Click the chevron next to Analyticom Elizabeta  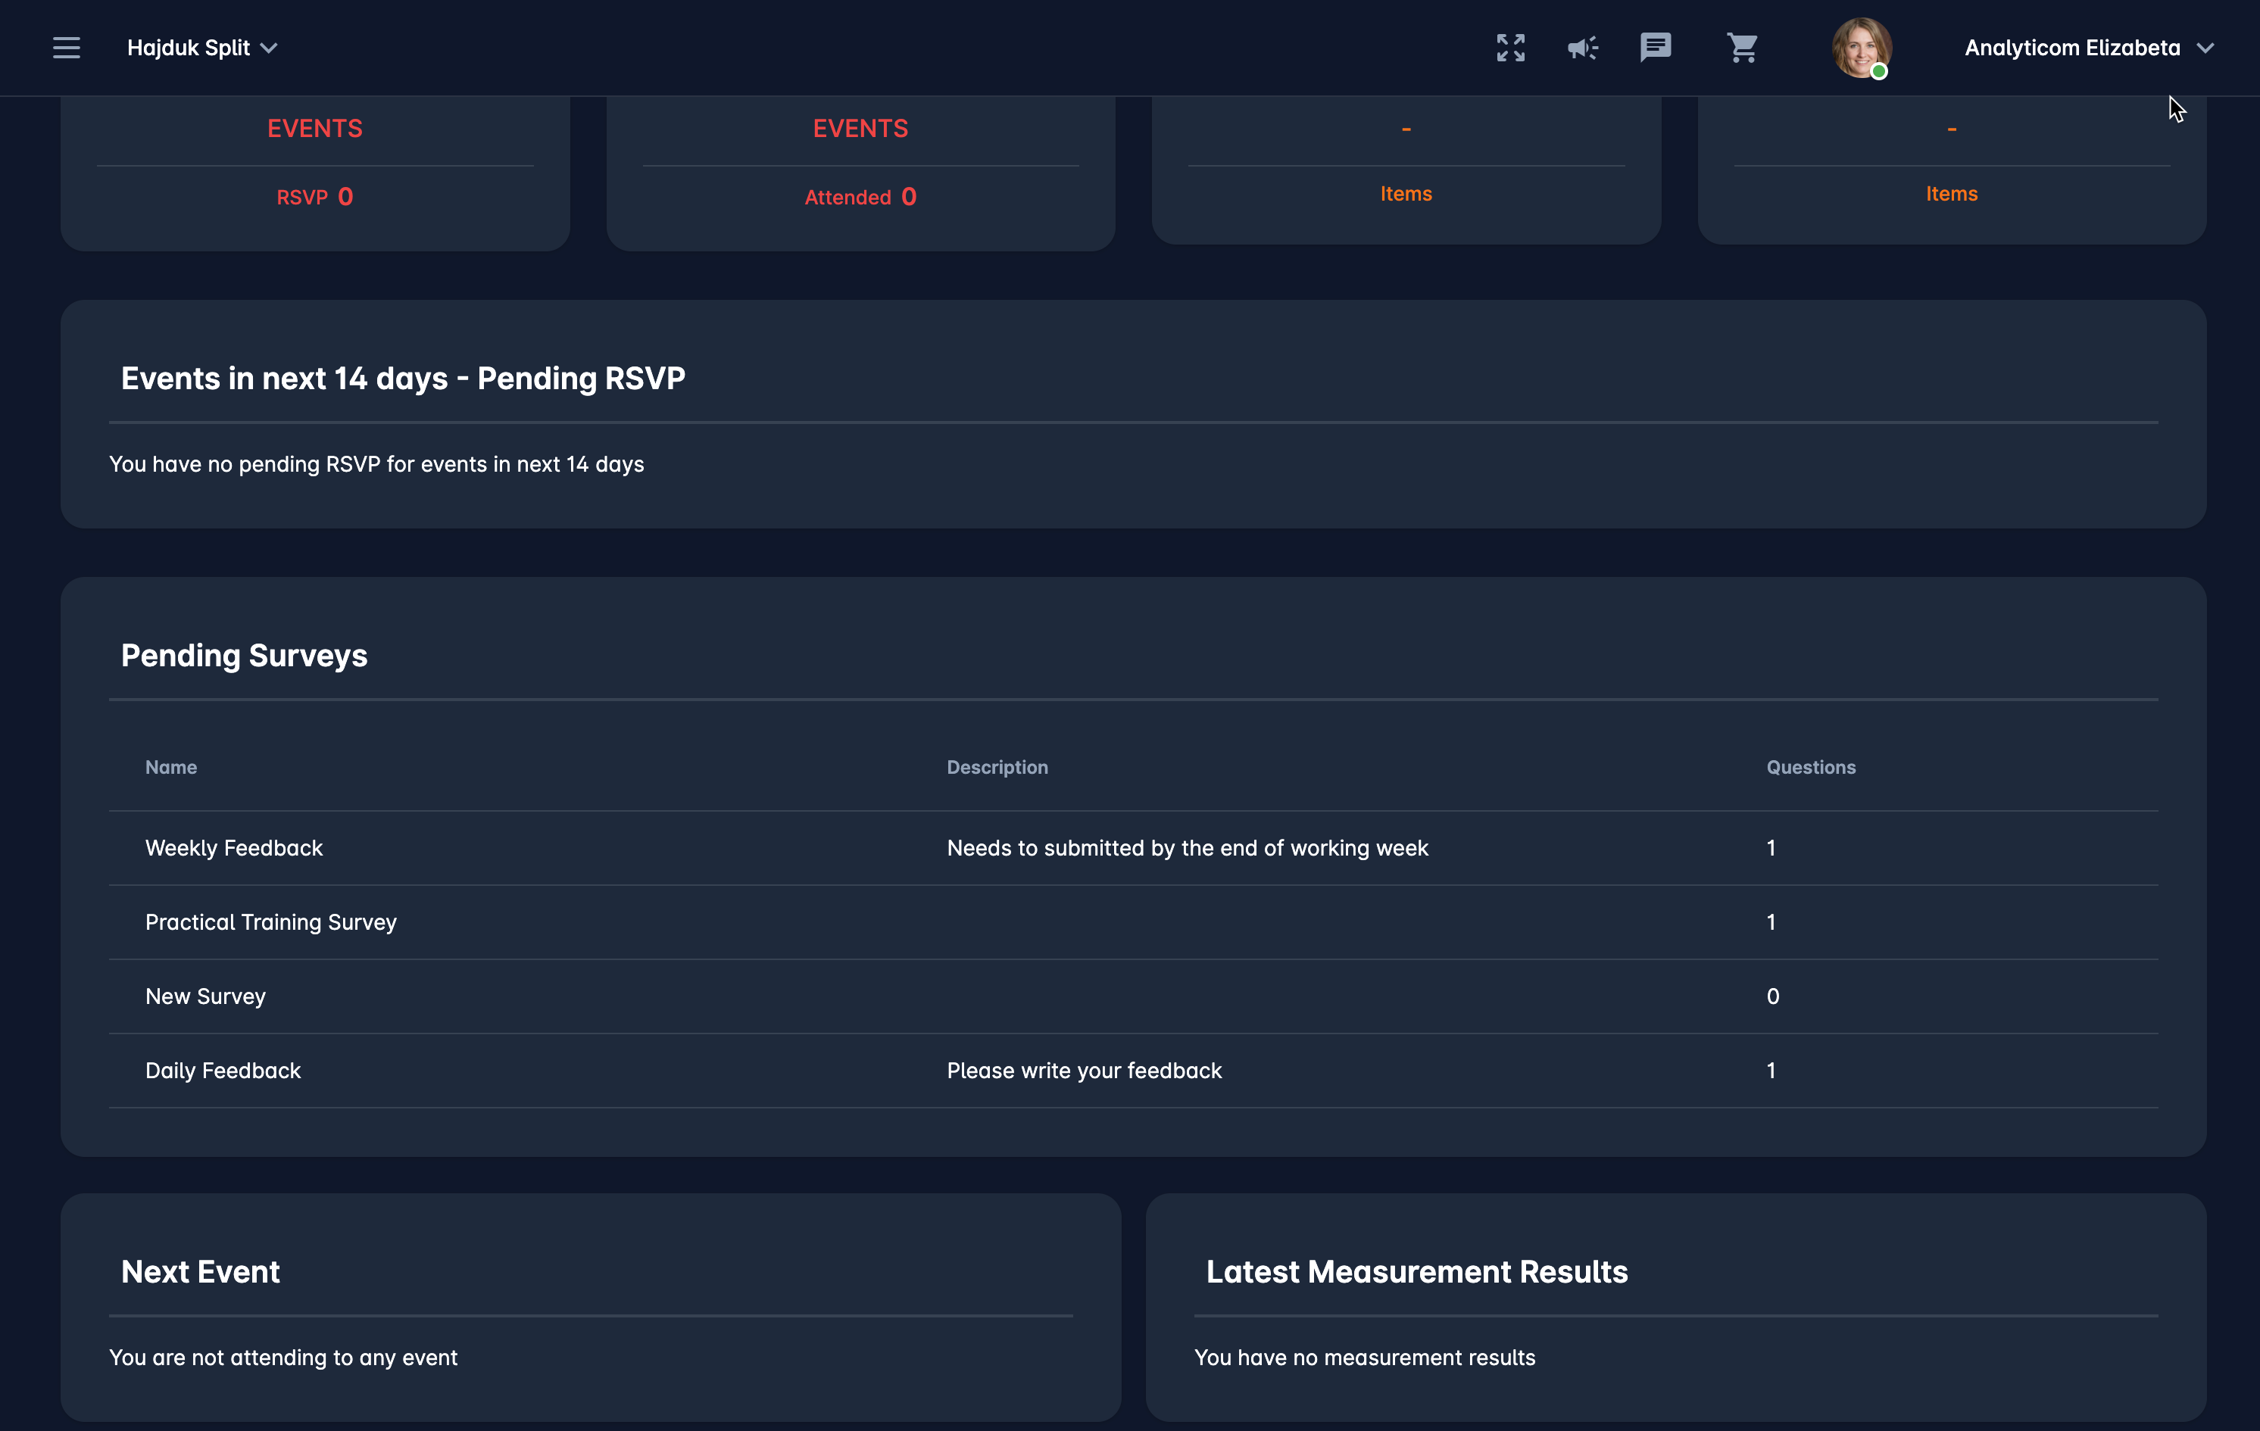tap(2205, 48)
